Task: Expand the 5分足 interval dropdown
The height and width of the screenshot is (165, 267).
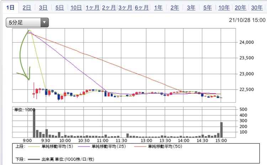Action: click(27, 23)
